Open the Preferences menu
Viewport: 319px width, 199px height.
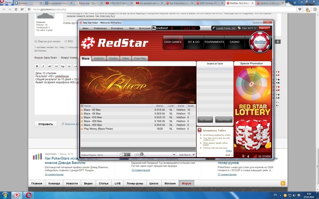click(100, 28)
